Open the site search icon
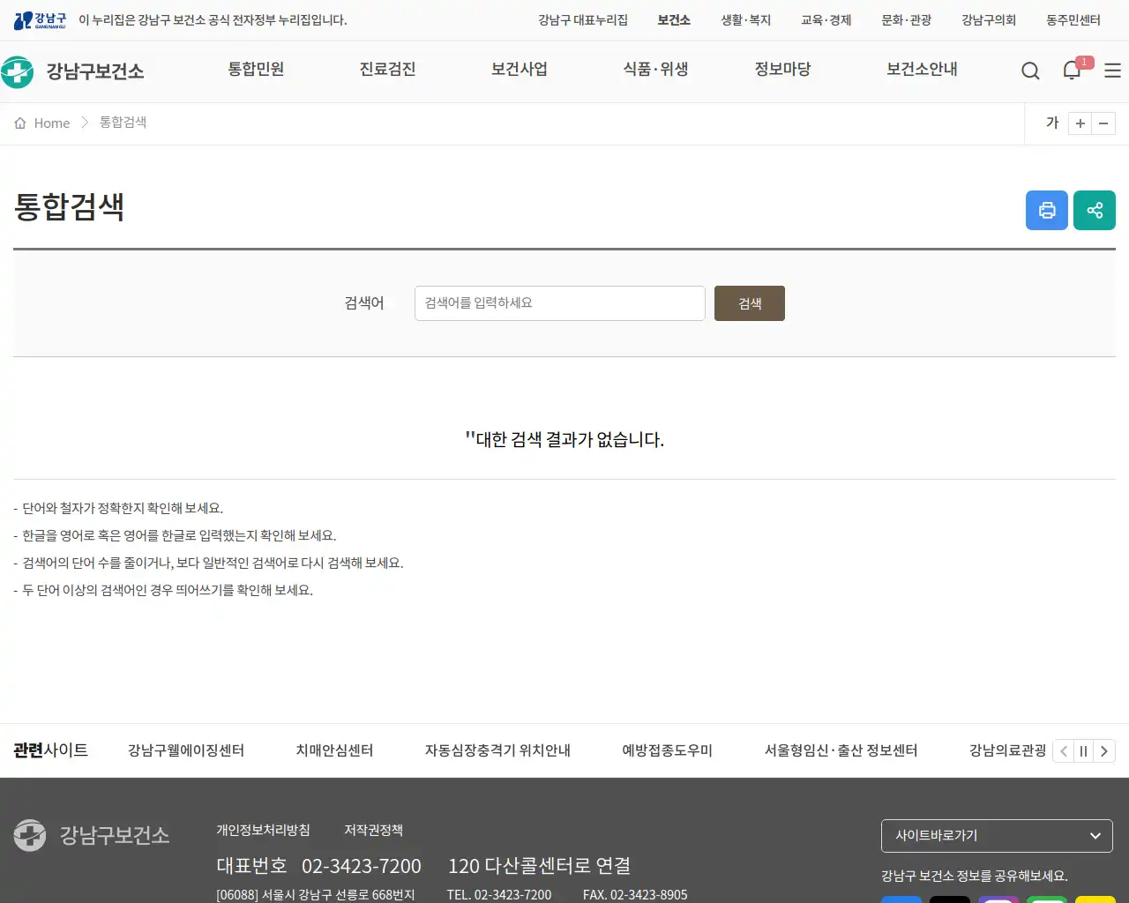 tap(1030, 71)
